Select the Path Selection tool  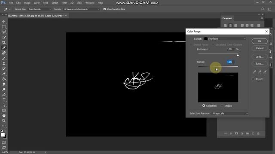(x=4, y=105)
